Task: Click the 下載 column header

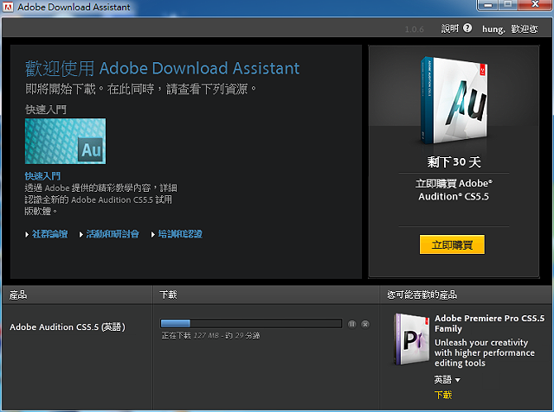Action: point(168,295)
